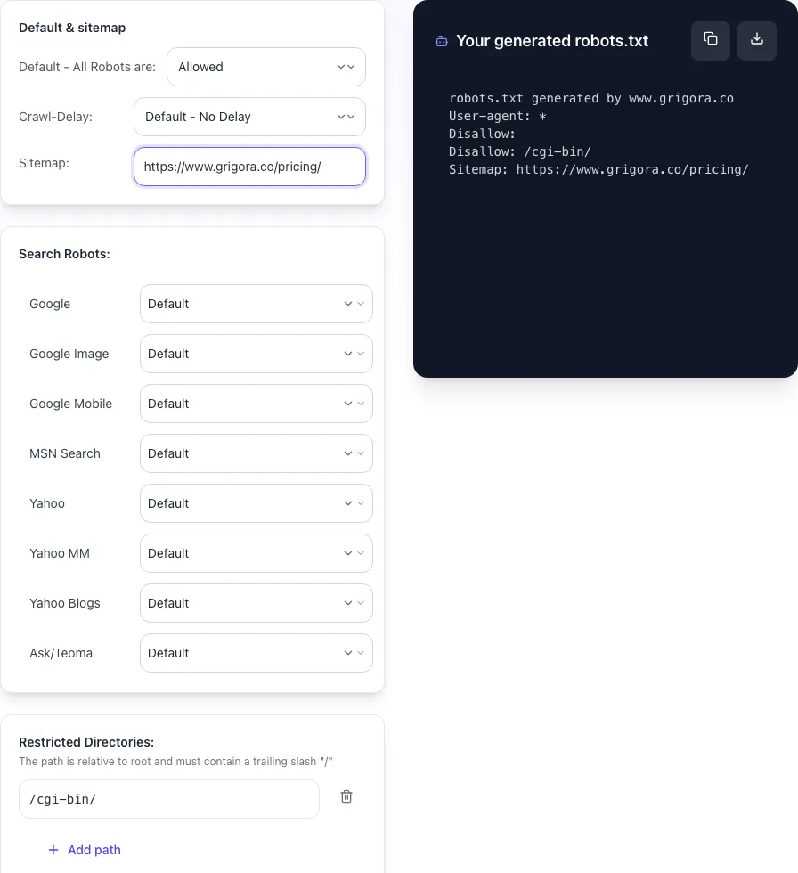Focus the Sitemap URL input field

(x=249, y=167)
